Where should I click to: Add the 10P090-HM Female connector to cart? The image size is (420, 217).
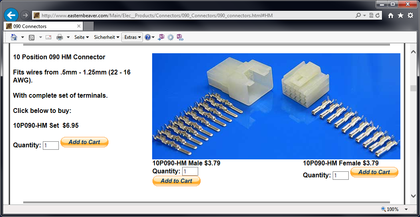click(x=374, y=172)
